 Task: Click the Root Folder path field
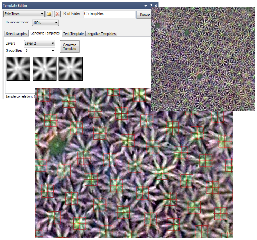(x=109, y=14)
